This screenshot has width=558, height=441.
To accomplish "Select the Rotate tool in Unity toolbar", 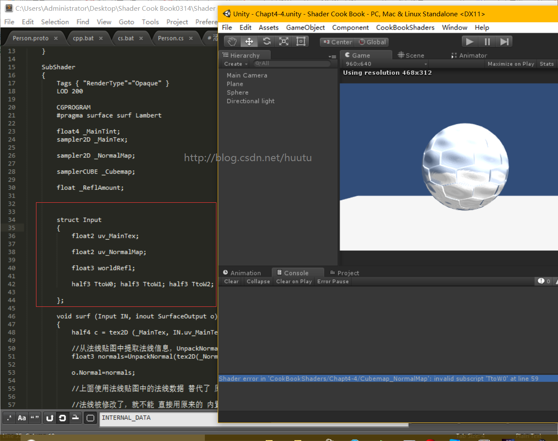I will (267, 42).
